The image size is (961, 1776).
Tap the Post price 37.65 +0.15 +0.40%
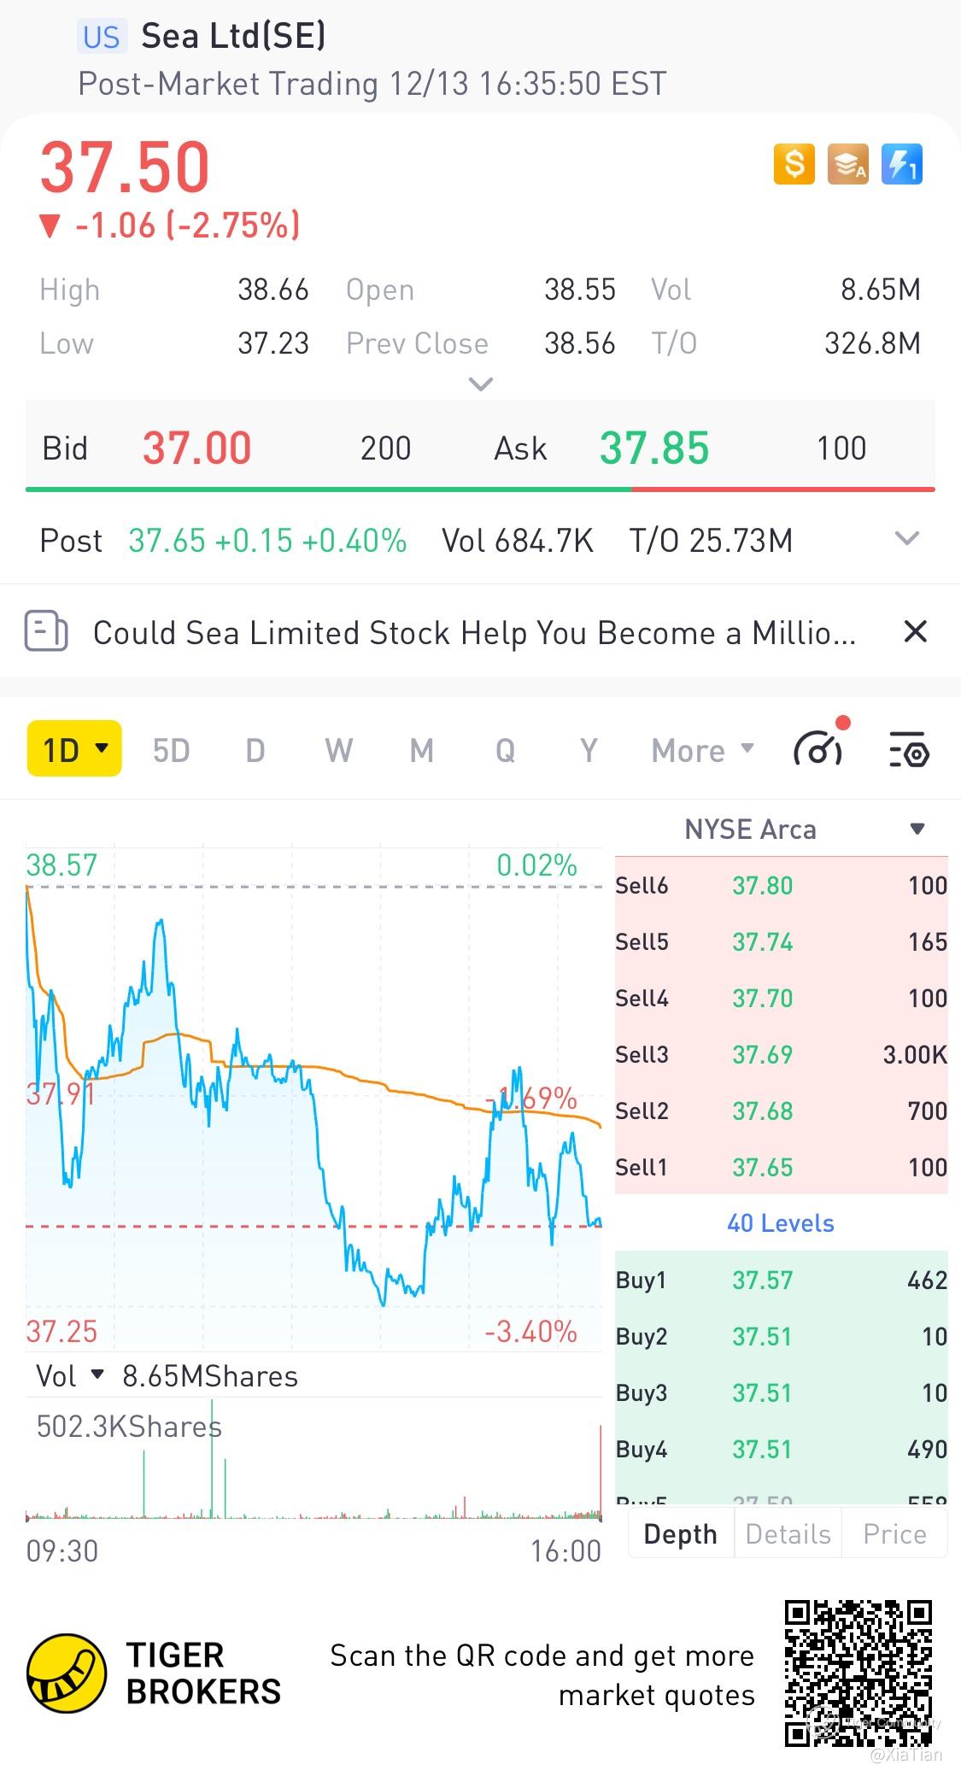(267, 540)
